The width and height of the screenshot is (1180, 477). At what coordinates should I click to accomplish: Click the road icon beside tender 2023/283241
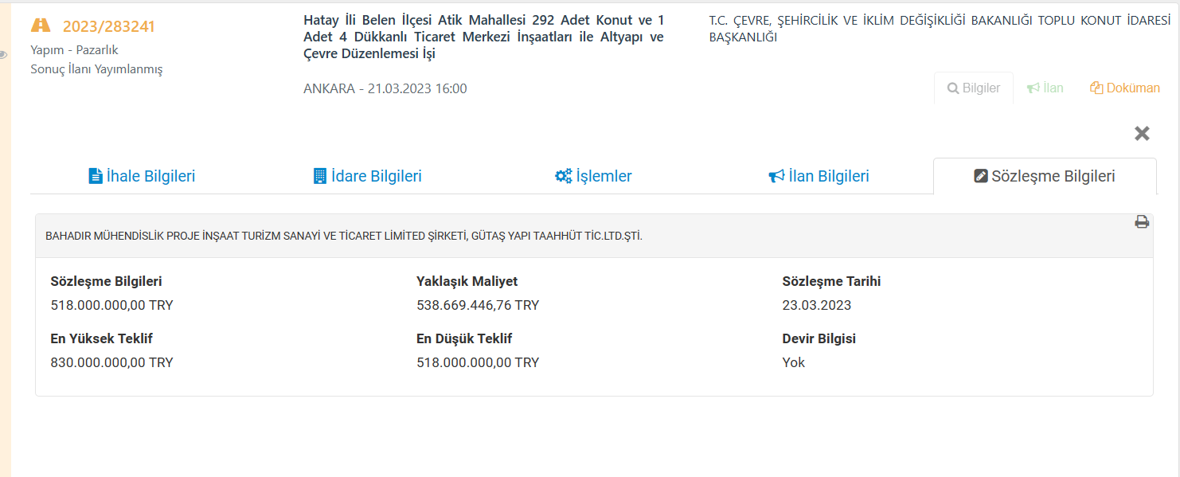click(x=41, y=25)
